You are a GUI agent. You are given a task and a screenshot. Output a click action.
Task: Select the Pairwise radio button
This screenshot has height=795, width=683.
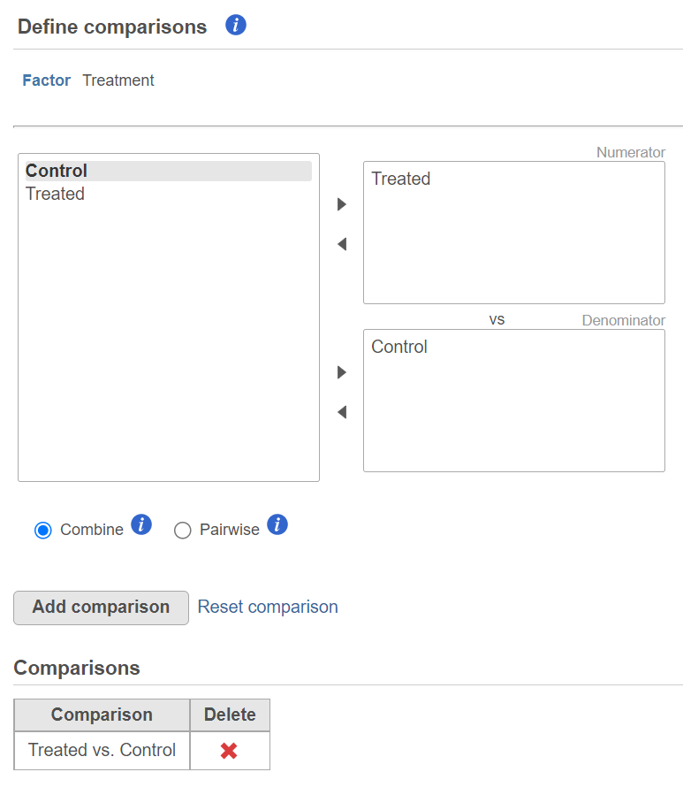coord(182,531)
